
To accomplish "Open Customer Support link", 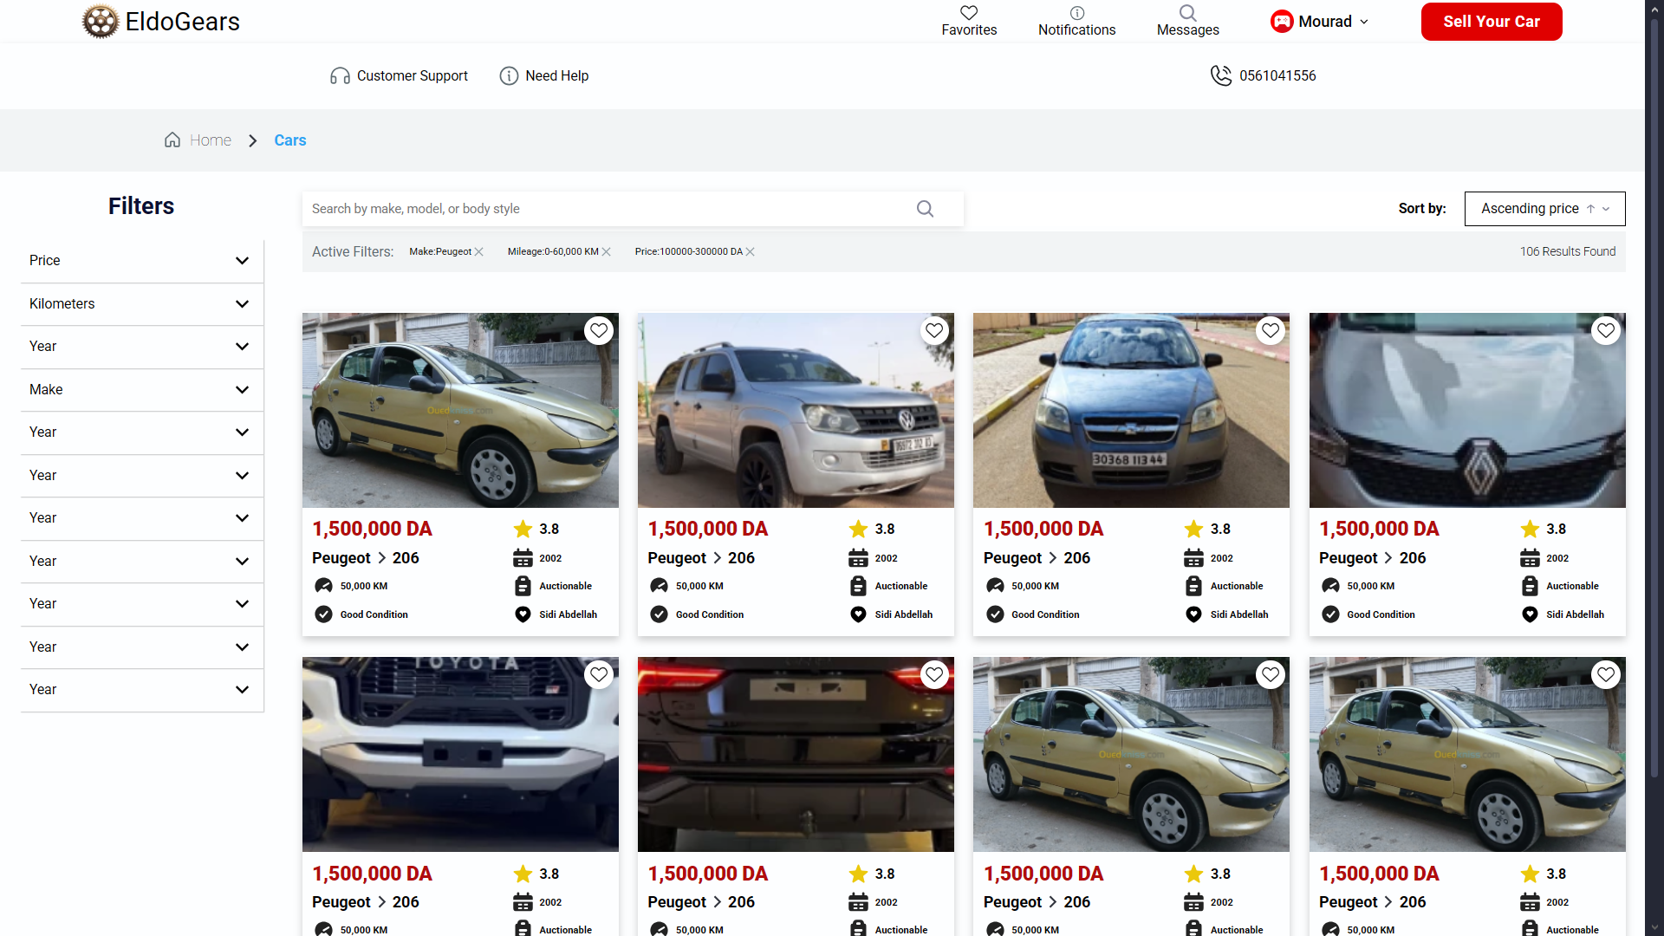I will click(413, 76).
